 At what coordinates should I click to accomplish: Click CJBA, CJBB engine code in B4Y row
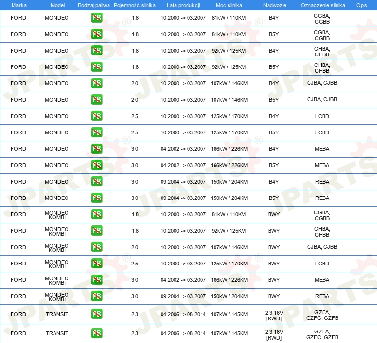322,83
